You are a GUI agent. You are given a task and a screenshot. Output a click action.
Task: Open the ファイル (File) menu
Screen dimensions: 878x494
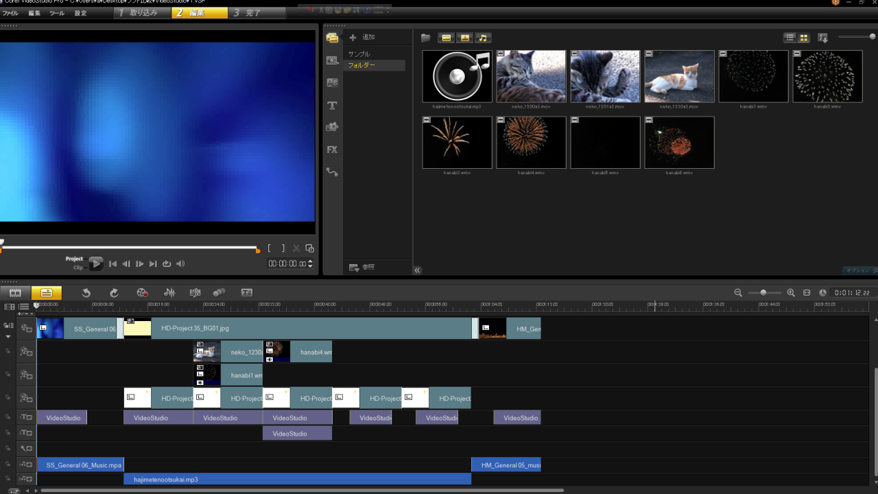click(10, 13)
